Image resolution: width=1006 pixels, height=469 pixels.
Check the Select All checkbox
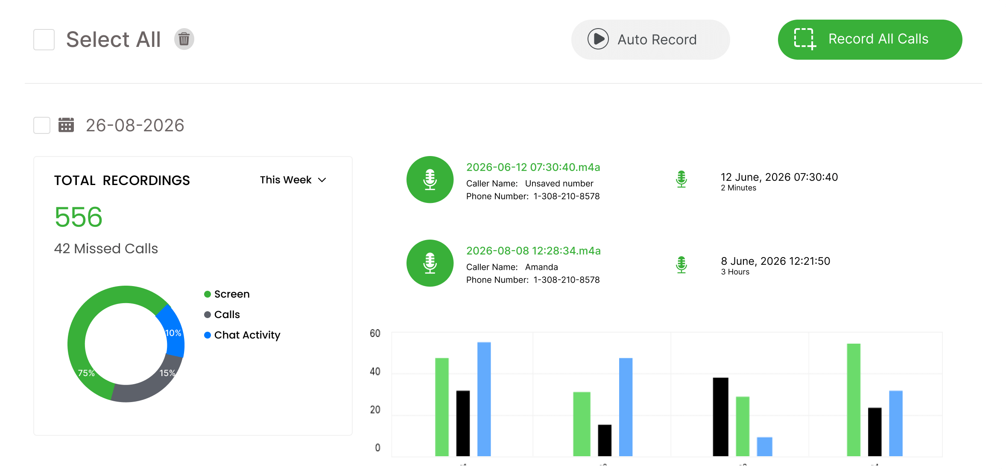pyautogui.click(x=44, y=40)
